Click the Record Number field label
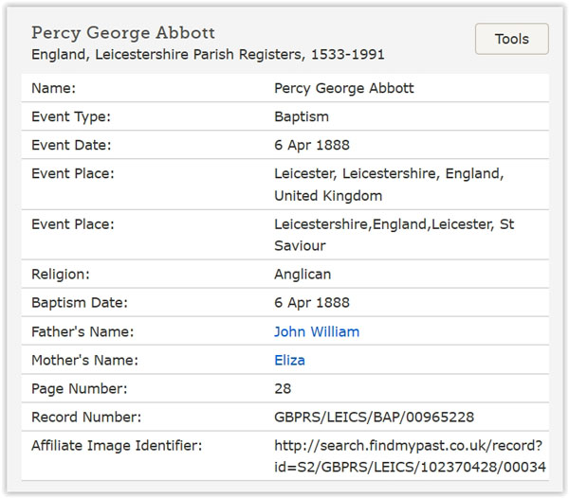This screenshot has width=569, height=498. [86, 417]
